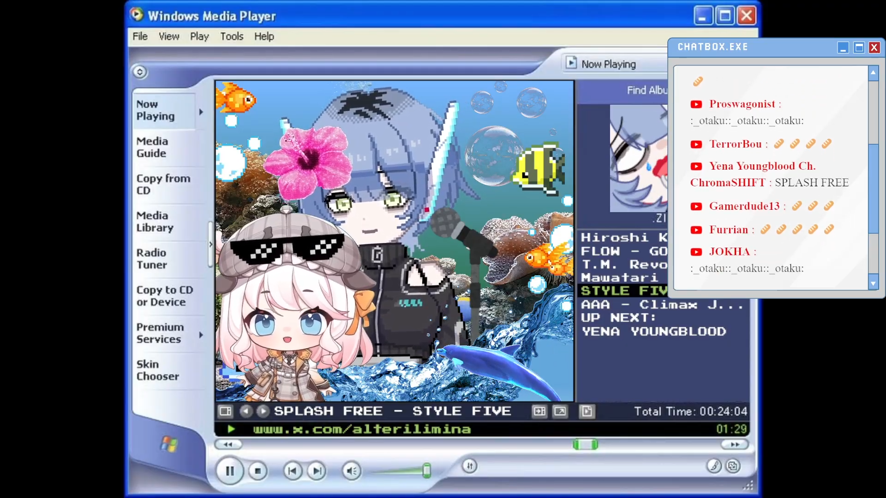Open the equalizer settings round button

pos(470,466)
